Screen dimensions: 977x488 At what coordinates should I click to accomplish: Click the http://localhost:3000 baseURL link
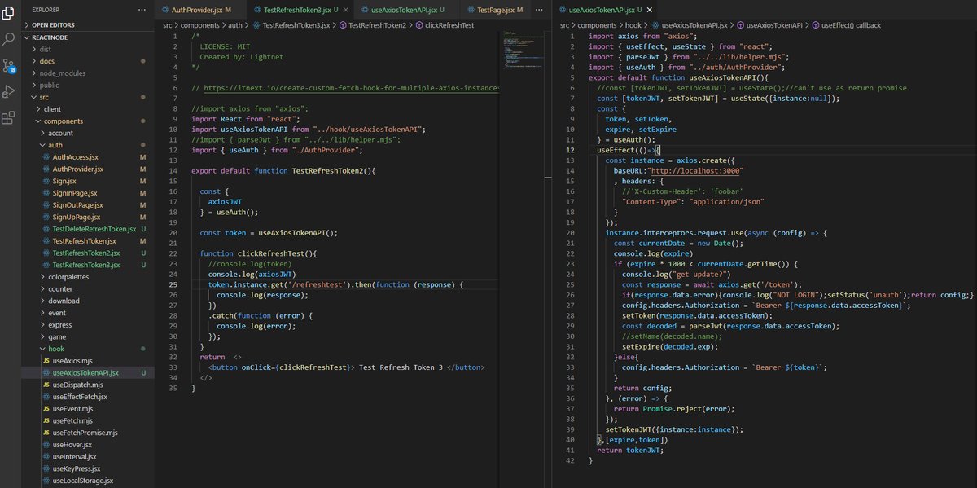pos(697,170)
